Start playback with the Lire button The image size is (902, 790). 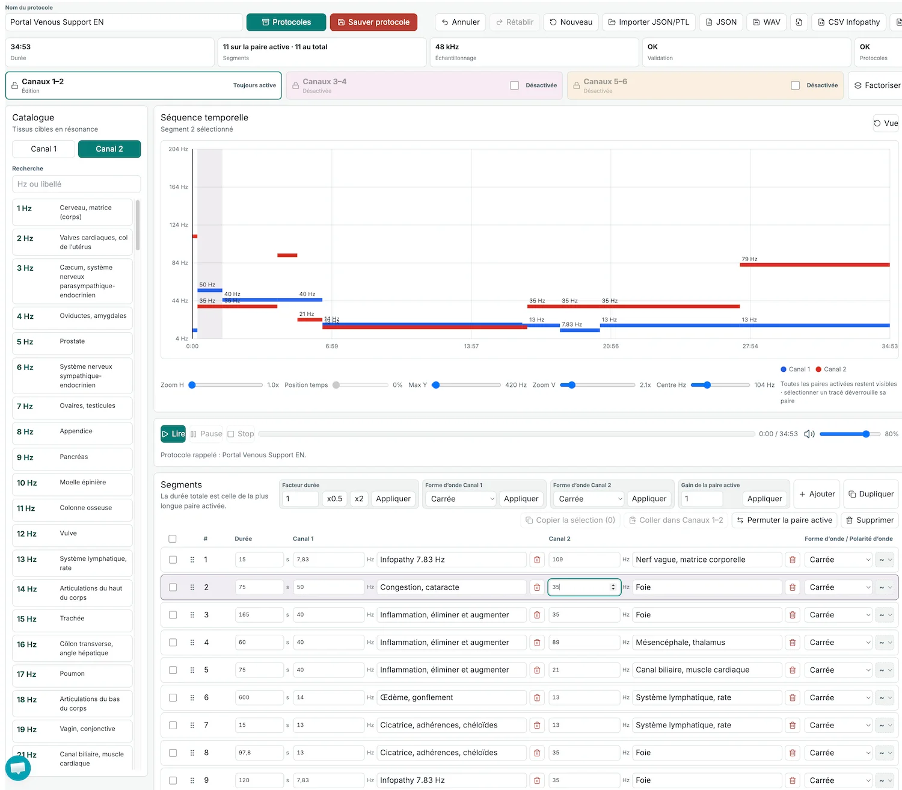[x=173, y=434]
